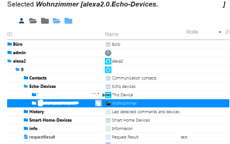Expand the Smart-Home-Devices folder
230x144 pixels.
coord(26,120)
